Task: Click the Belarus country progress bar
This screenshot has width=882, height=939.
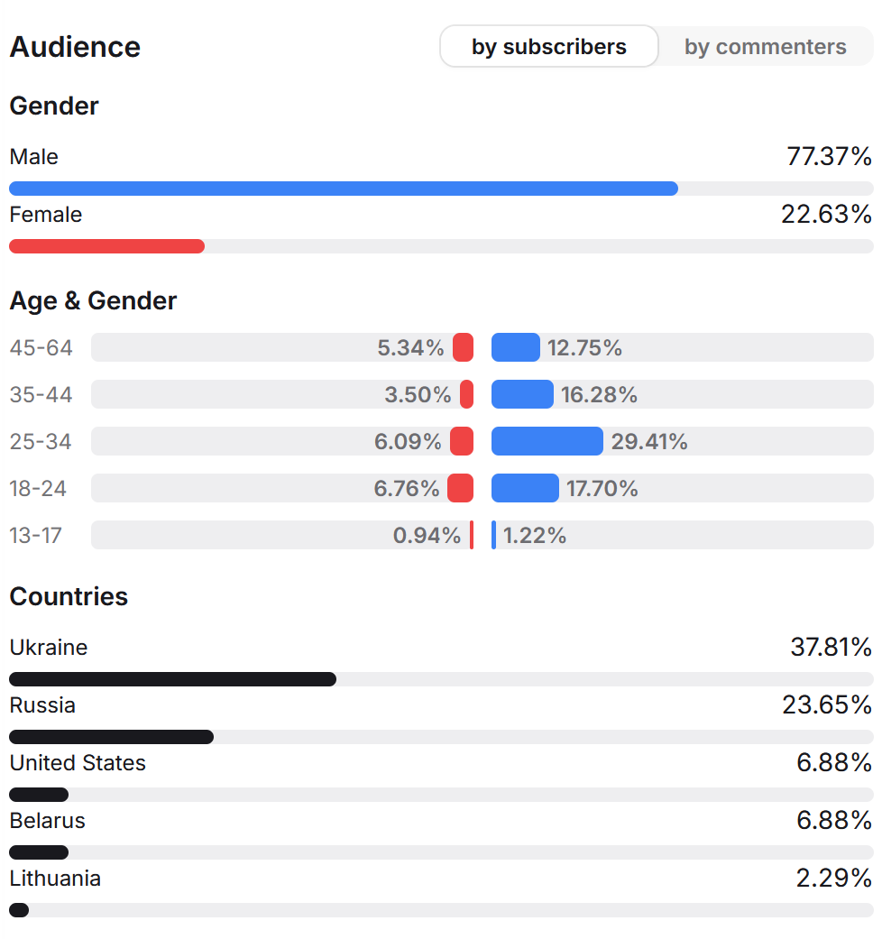Action: pyautogui.click(x=39, y=852)
